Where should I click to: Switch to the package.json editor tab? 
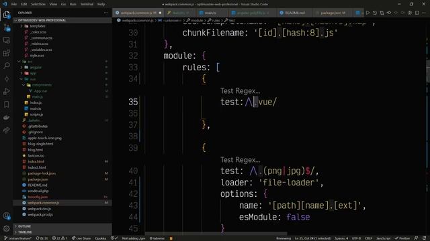click(x=333, y=13)
